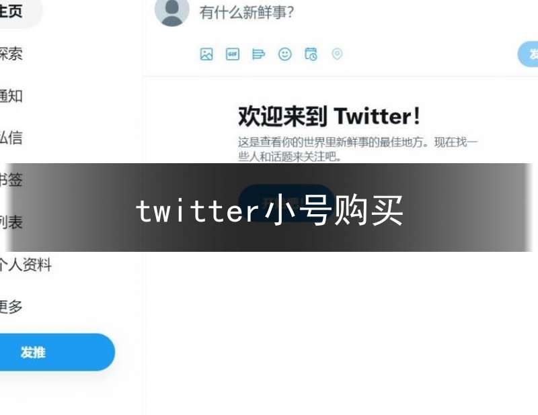Open 书签 bookmarks in sidebar
538x415 pixels.
pyautogui.click(x=11, y=180)
